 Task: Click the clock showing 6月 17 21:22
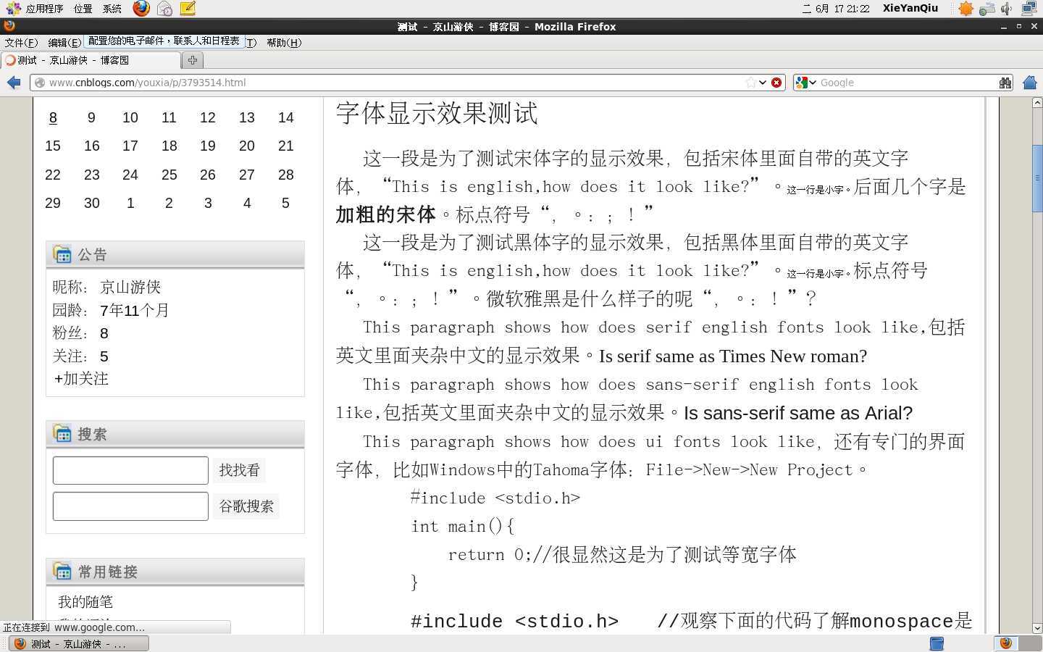(x=836, y=9)
